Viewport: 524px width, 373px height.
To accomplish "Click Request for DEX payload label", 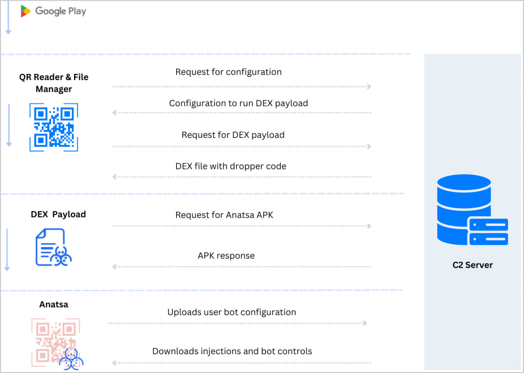I will (233, 135).
